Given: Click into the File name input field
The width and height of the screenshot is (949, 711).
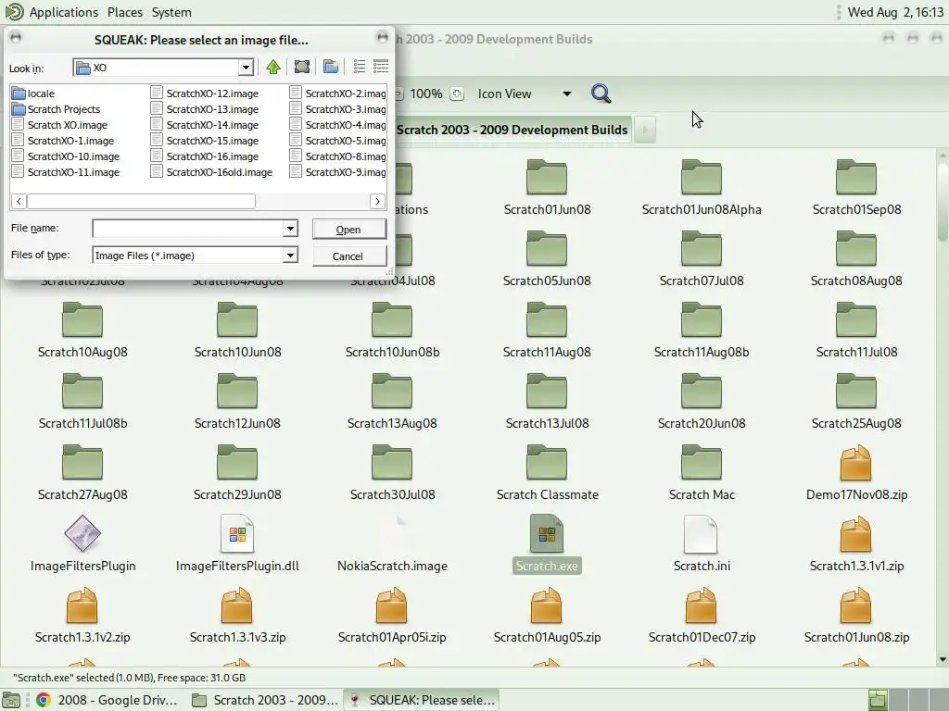Looking at the screenshot, I should click(188, 229).
